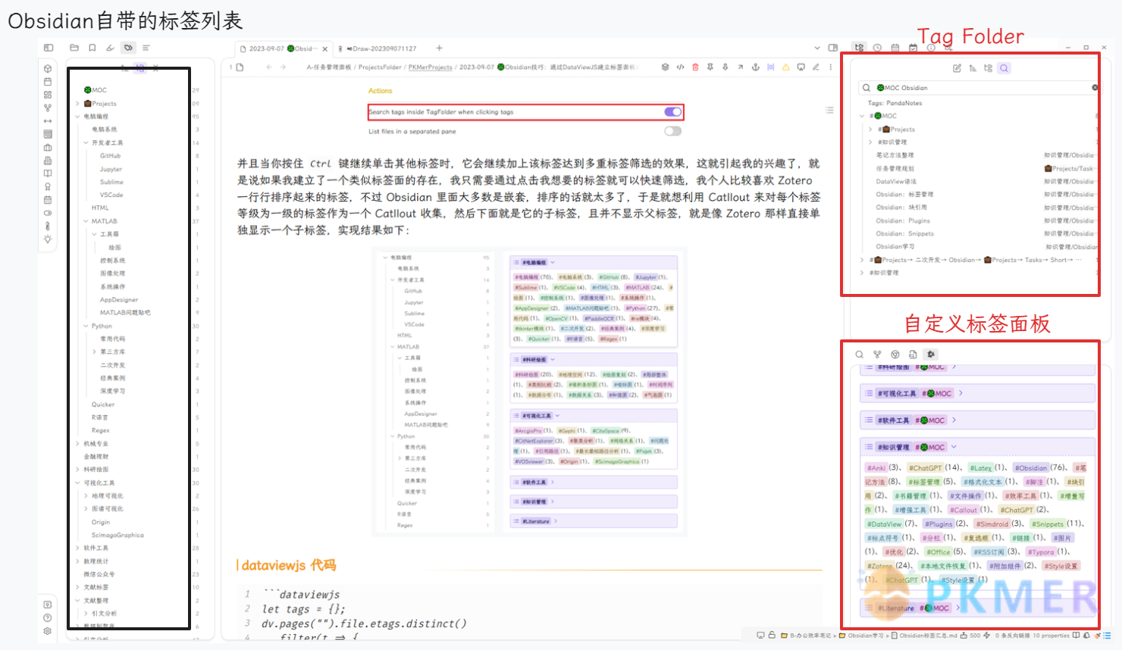Click the lock icon in status bar
The image size is (1122, 650).
point(772,636)
